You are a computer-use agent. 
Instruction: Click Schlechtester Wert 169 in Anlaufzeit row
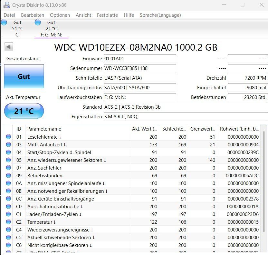point(182,145)
